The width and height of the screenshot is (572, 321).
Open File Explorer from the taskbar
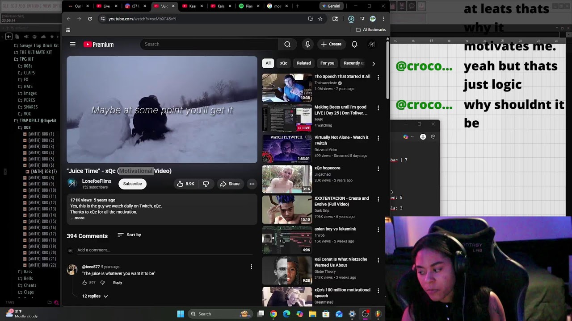click(313, 314)
